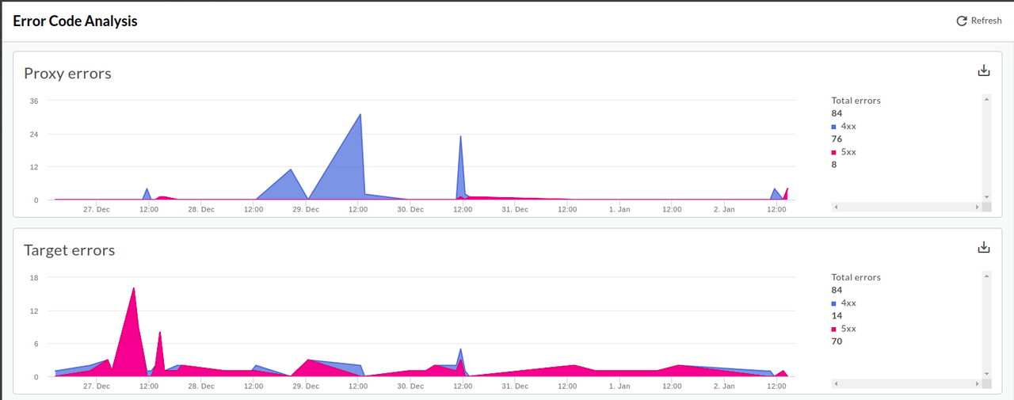Image resolution: width=1014 pixels, height=400 pixels.
Task: Click the tallest blue peak in Proxy errors chart
Action: tap(360, 116)
